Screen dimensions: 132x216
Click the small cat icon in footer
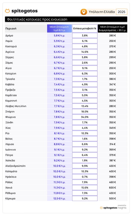[x=101, y=208]
